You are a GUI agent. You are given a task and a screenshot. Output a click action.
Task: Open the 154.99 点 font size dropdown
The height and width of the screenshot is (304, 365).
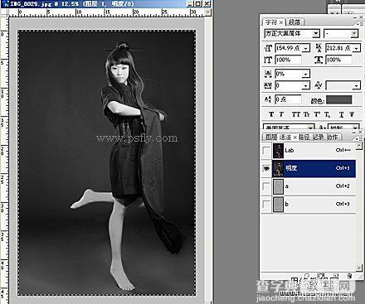pyautogui.click(x=306, y=48)
